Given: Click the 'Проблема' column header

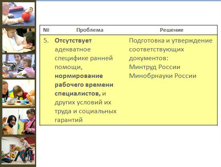Looking at the screenshot, I should click(90, 30).
